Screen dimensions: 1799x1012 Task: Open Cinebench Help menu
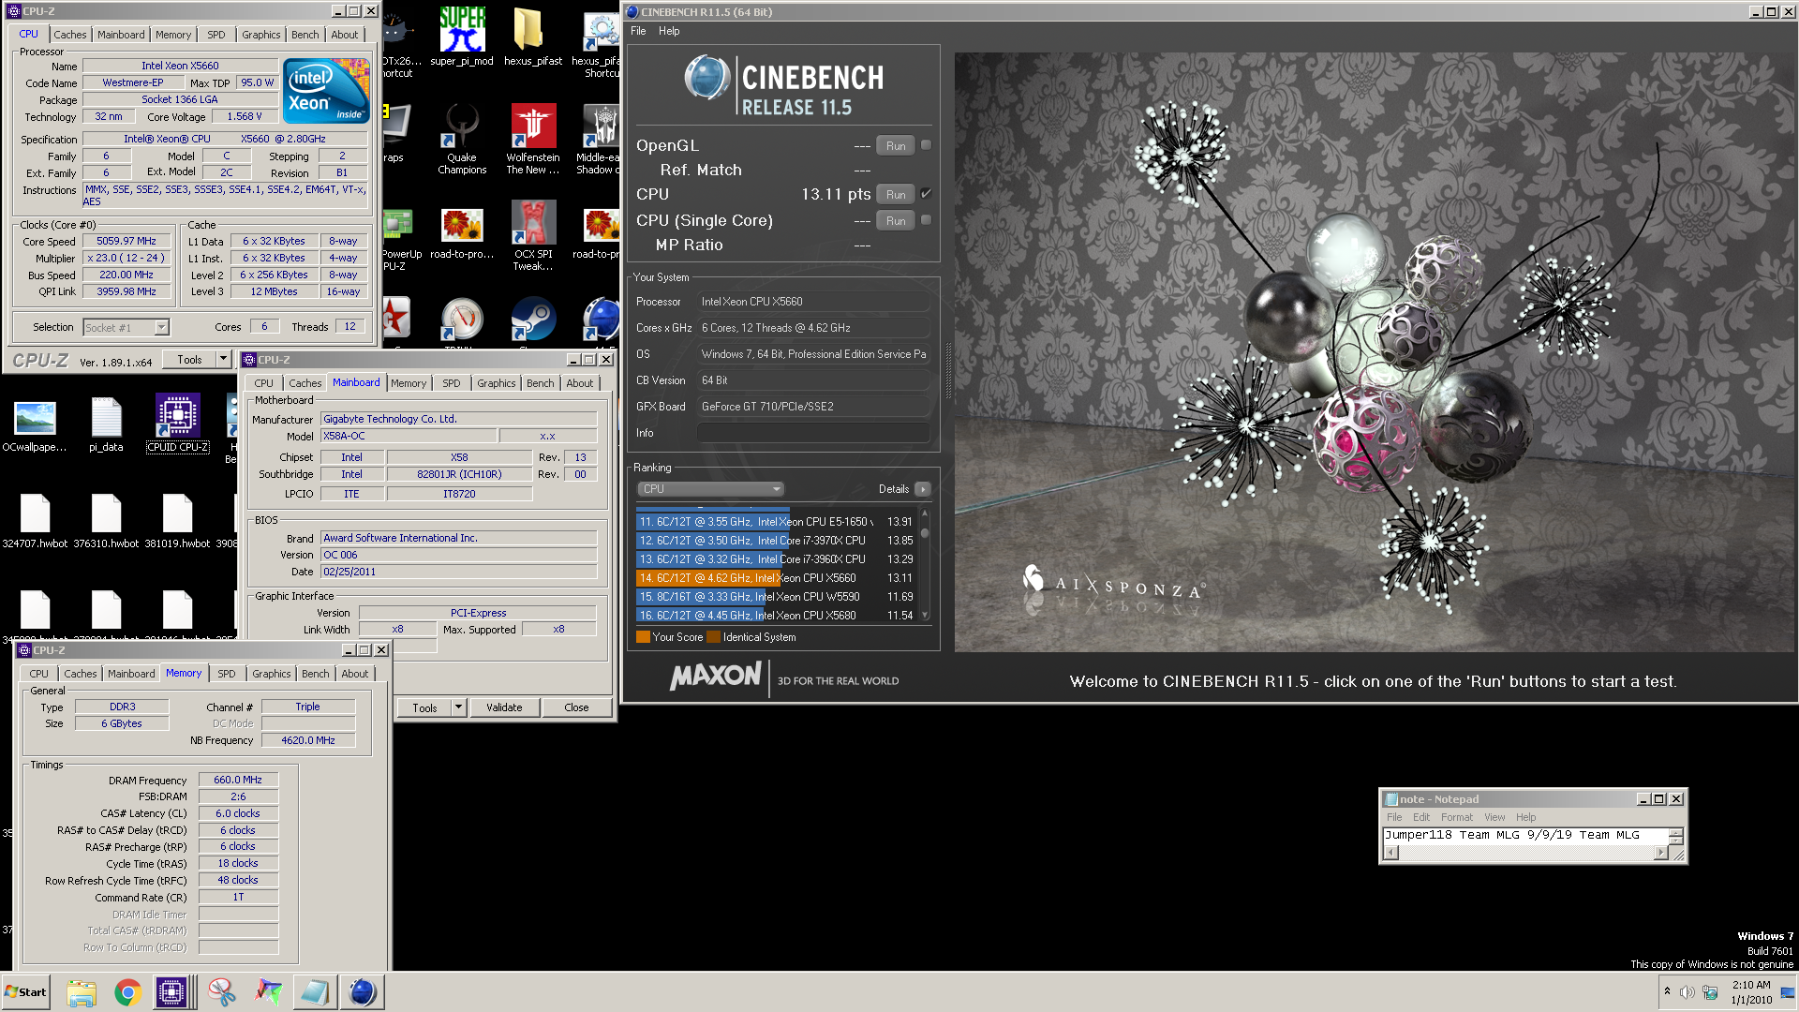tap(669, 31)
